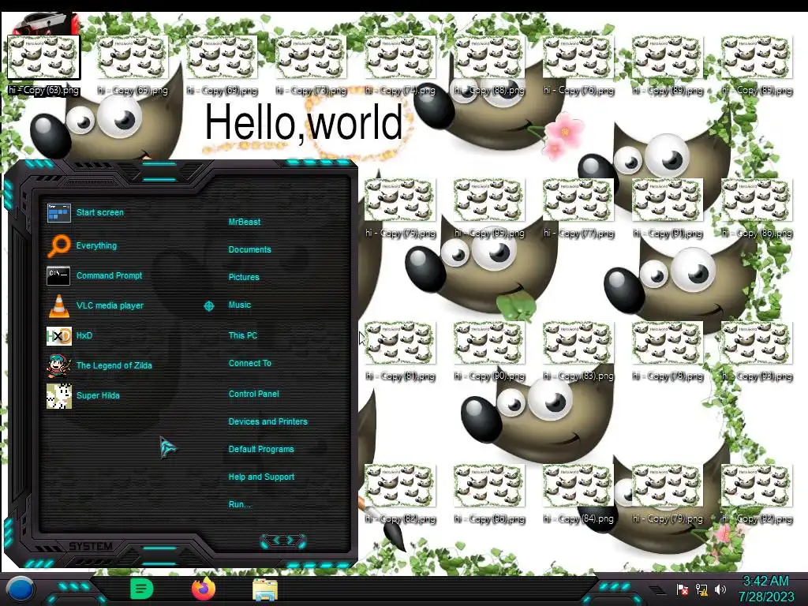Start the Super Hilda game

coord(84,395)
